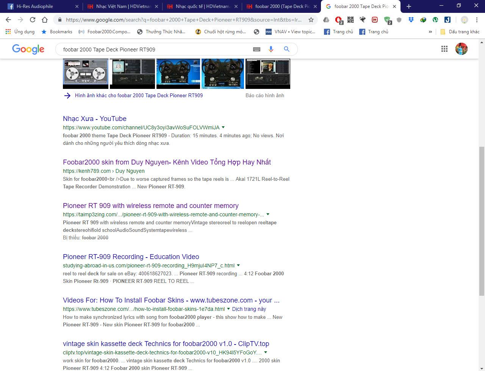Screen dimensions: 485x371
Task: Open the Google apps grid
Action: (444, 49)
